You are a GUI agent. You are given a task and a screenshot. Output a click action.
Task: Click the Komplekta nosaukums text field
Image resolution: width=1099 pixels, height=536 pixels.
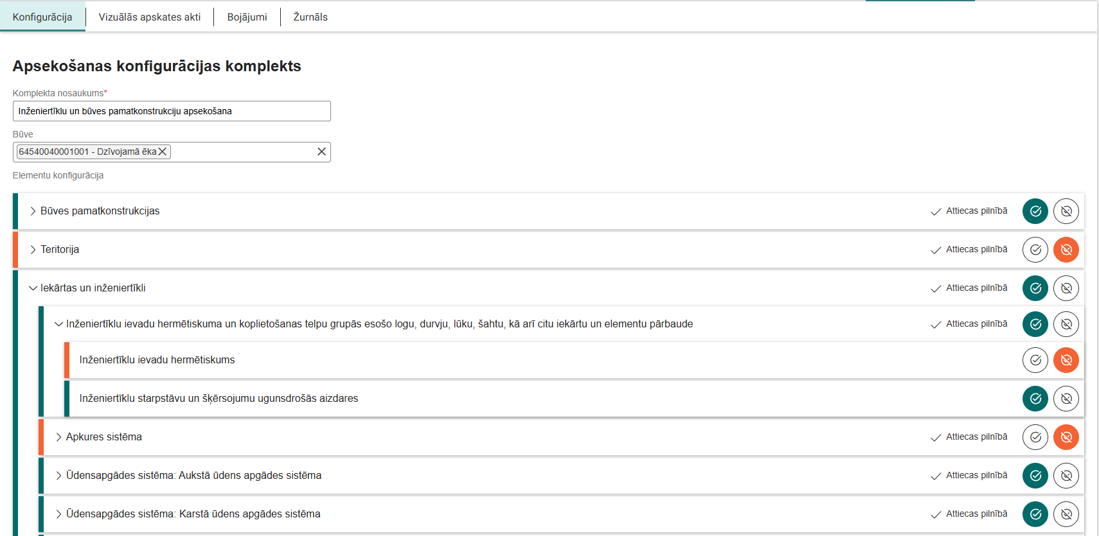point(172,111)
